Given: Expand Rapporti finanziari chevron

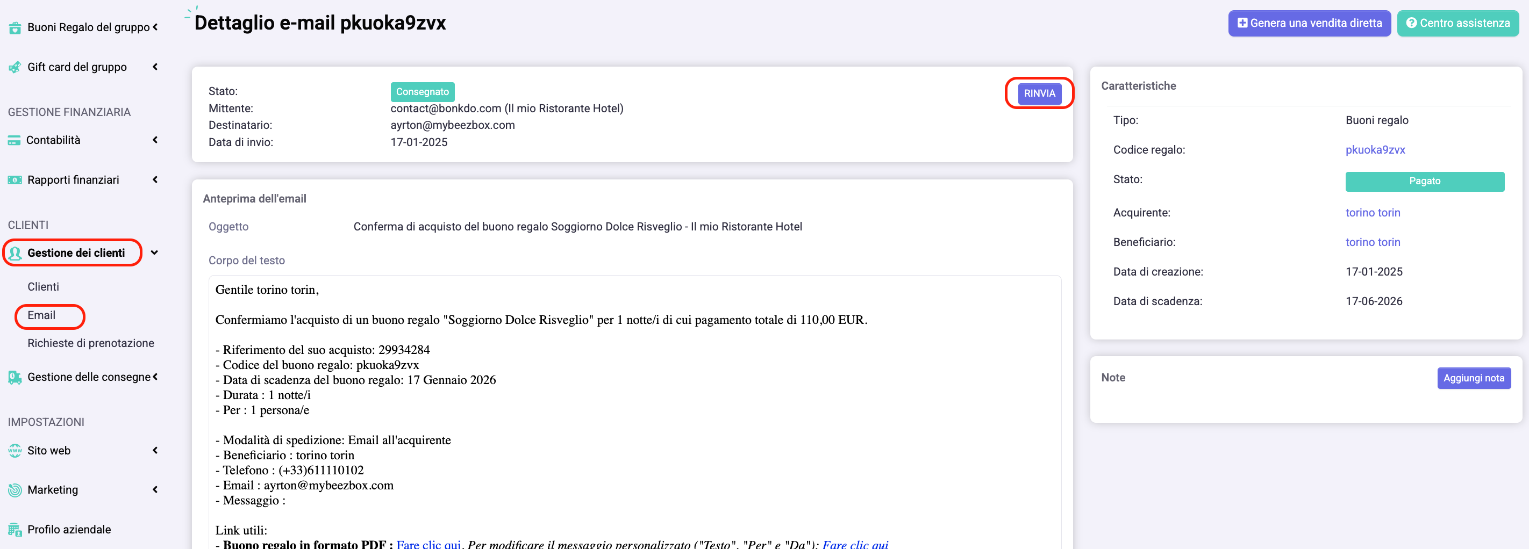Looking at the screenshot, I should [155, 179].
